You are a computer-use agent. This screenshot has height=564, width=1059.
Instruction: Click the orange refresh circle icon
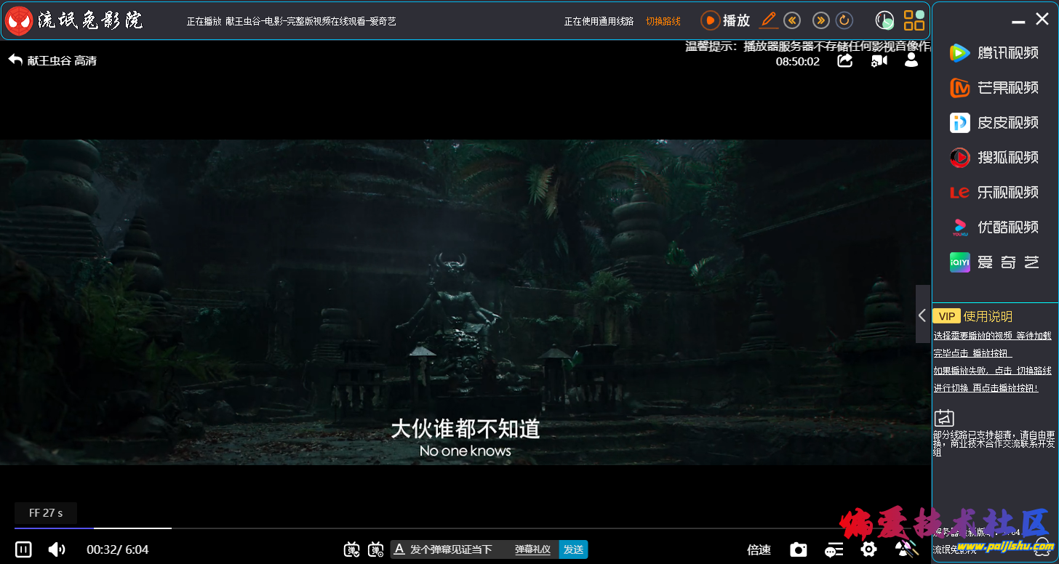[x=844, y=20]
